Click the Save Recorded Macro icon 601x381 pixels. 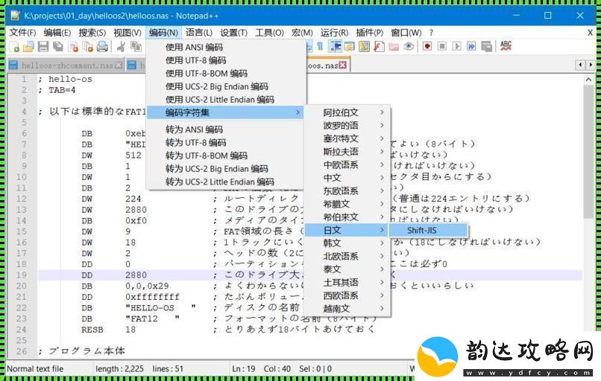pyautogui.click(x=486, y=47)
